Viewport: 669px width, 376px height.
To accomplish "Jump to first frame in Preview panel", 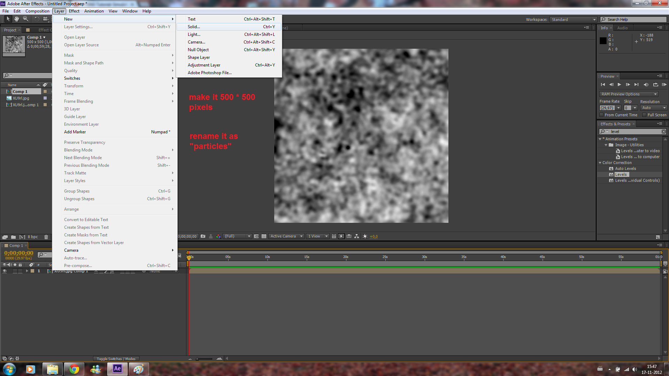I will pos(603,85).
